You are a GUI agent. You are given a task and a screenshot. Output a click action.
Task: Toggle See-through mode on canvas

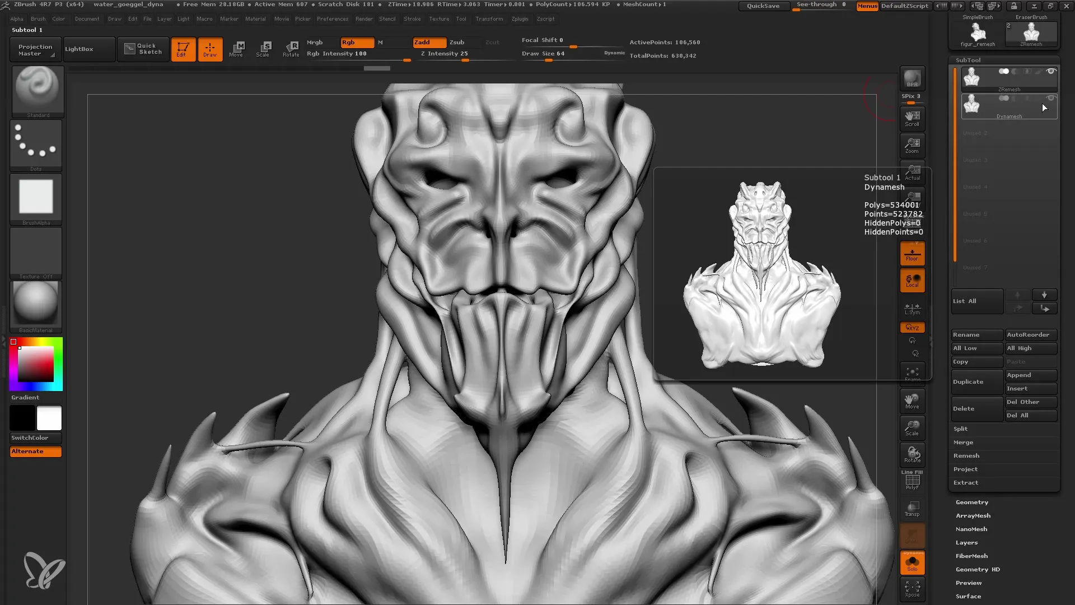822,5
